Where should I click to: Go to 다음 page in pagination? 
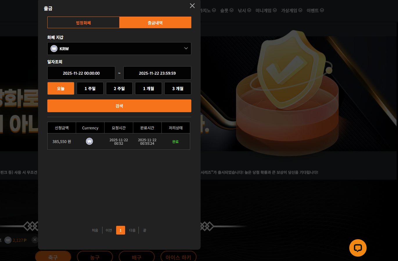click(x=132, y=230)
